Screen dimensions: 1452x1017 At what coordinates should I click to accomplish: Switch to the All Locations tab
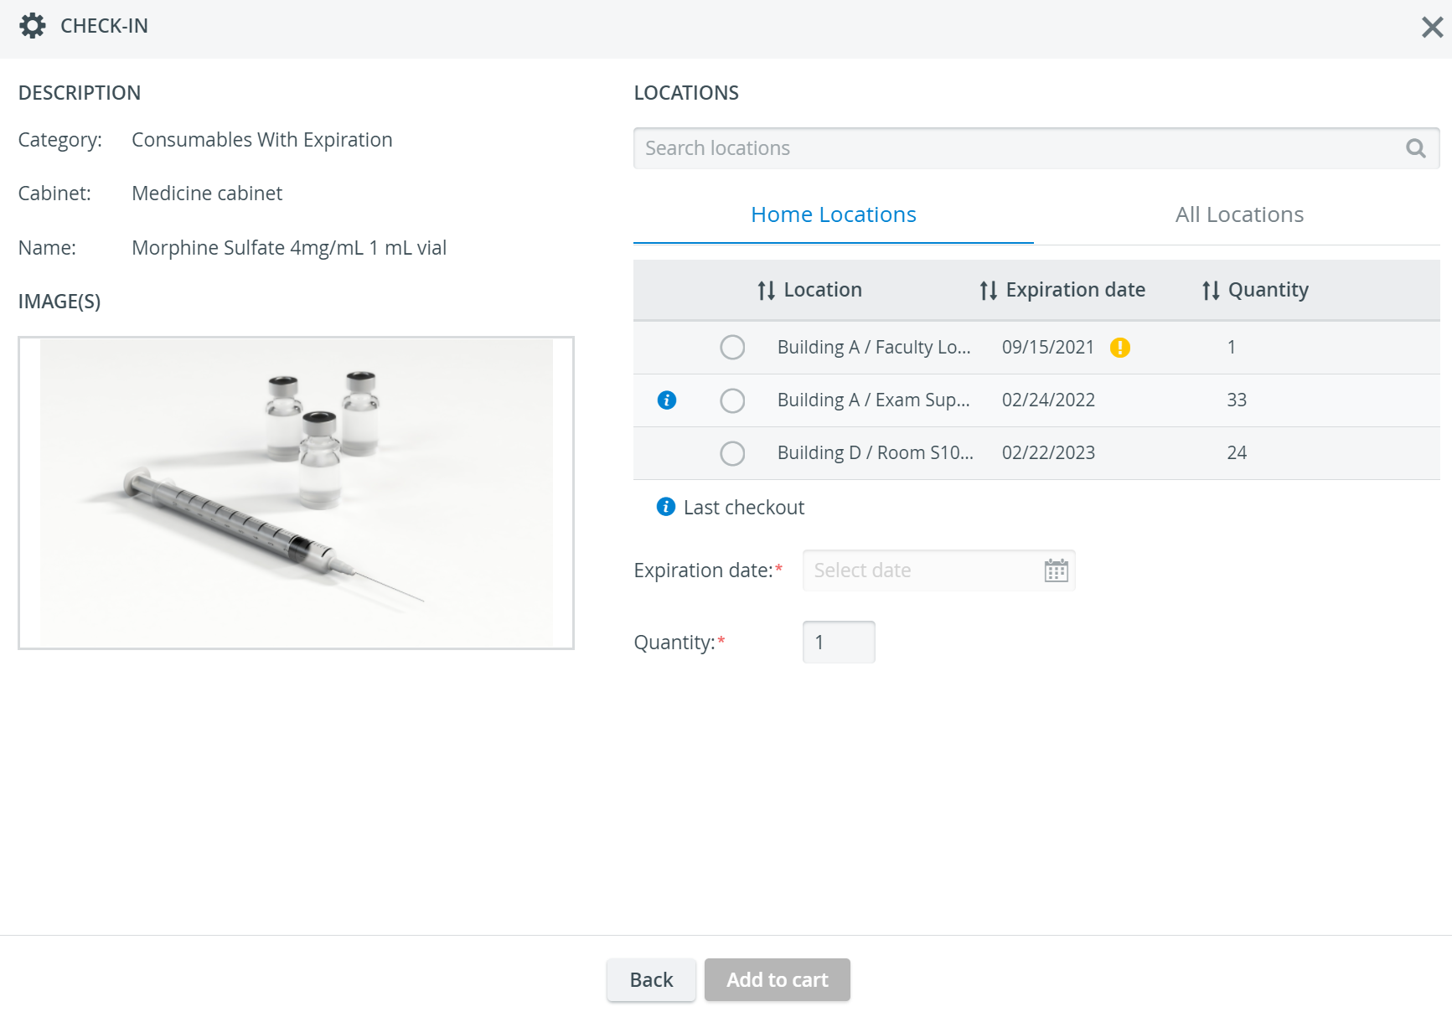click(x=1238, y=215)
